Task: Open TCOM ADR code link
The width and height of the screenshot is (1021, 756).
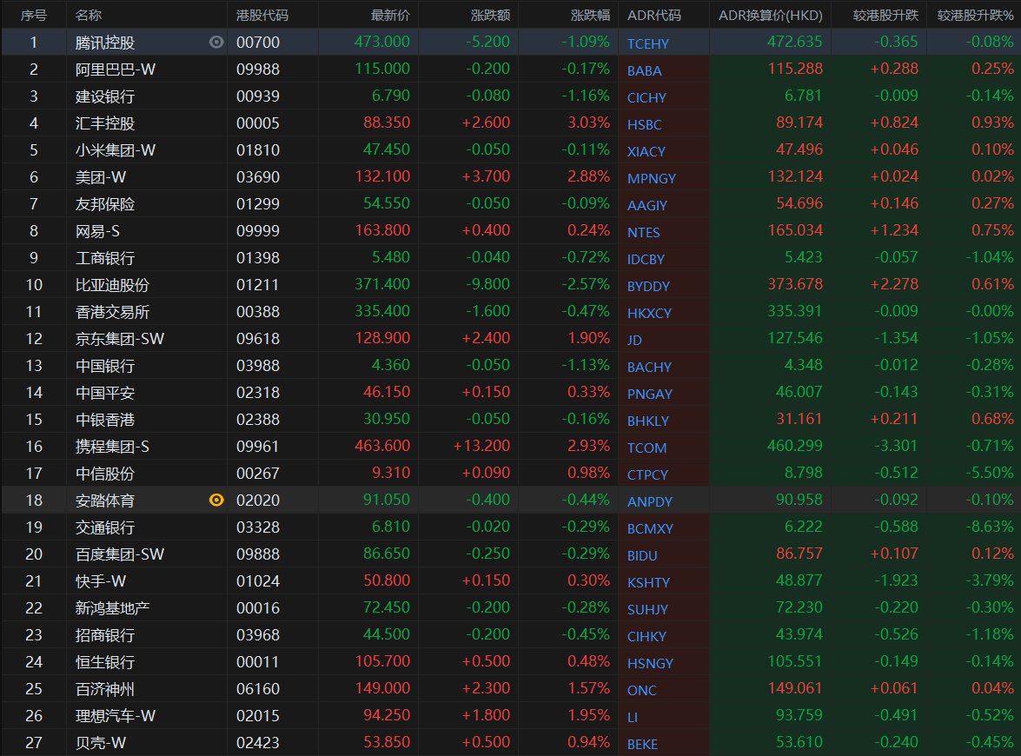Action: click(646, 448)
